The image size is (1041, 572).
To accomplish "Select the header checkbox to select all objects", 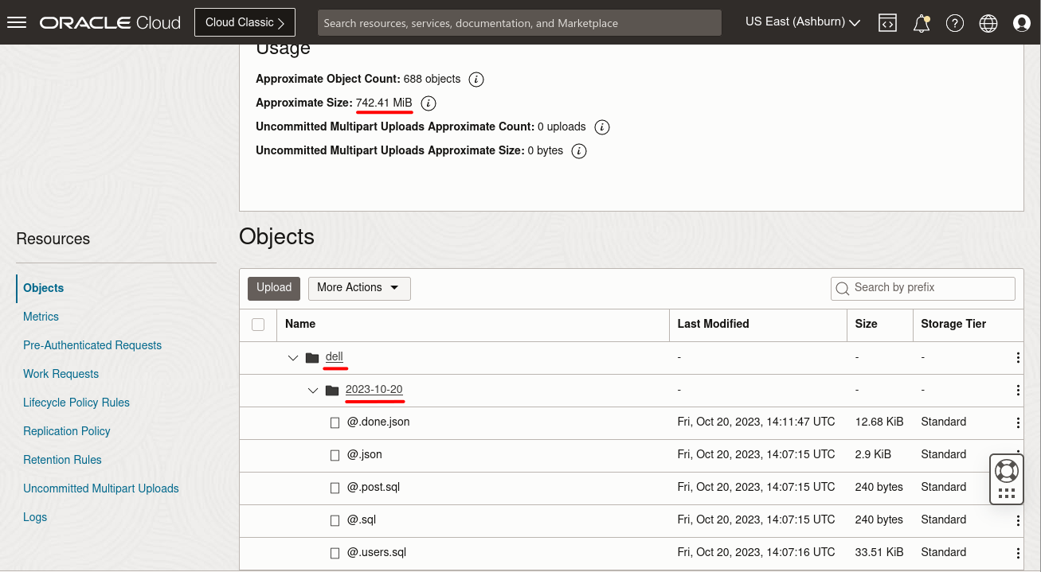I will coord(257,325).
